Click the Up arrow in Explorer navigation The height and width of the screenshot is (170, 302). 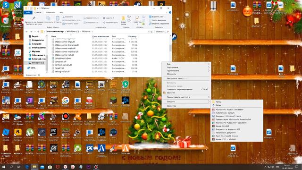coord(38,32)
